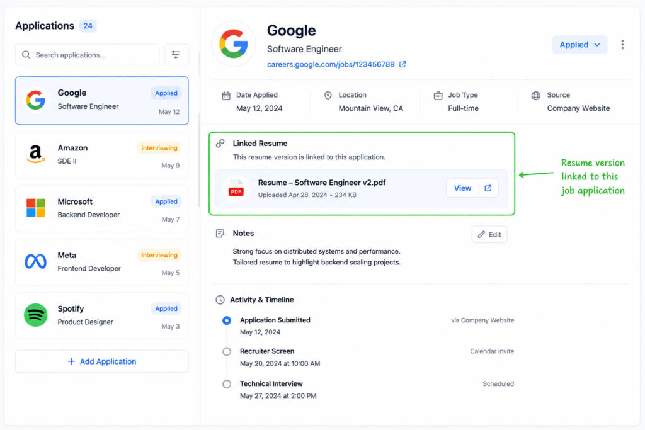The height and width of the screenshot is (430, 645).
Task: Open the three-dot more options menu
Action: [x=622, y=45]
